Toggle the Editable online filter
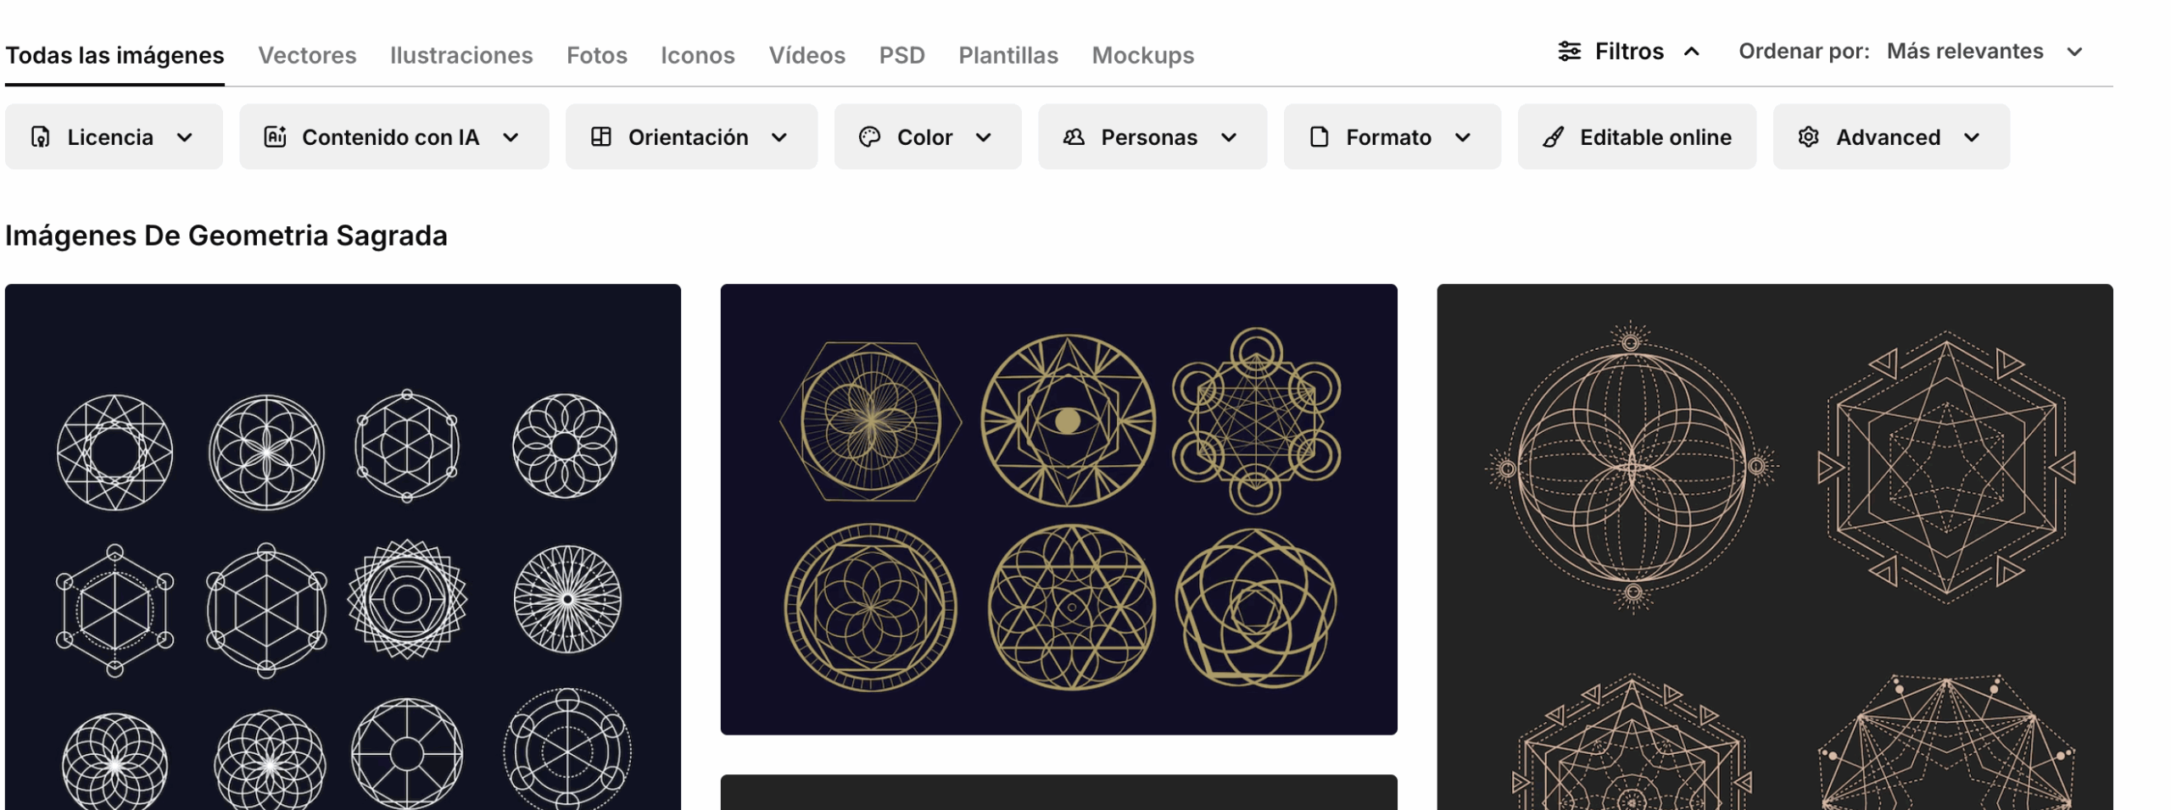 tap(1637, 137)
